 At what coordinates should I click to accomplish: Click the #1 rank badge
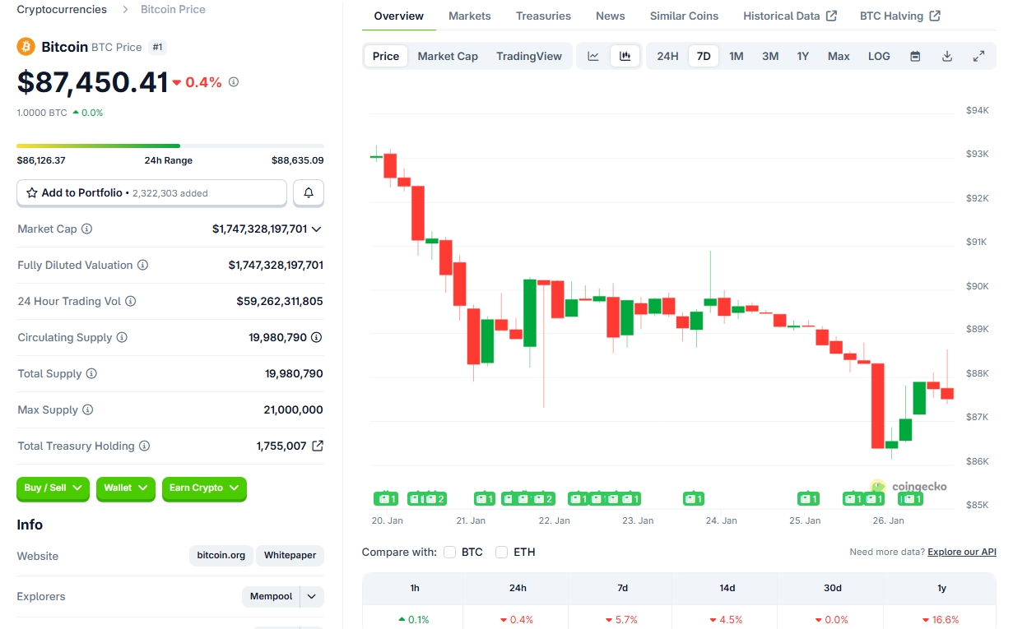point(157,48)
